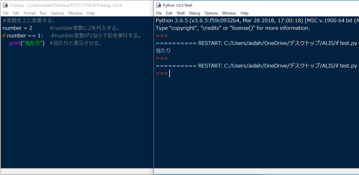Viewport: 359px width, 175px height.
Task: Open the Shell window's Help menu
Action: click(244, 13)
